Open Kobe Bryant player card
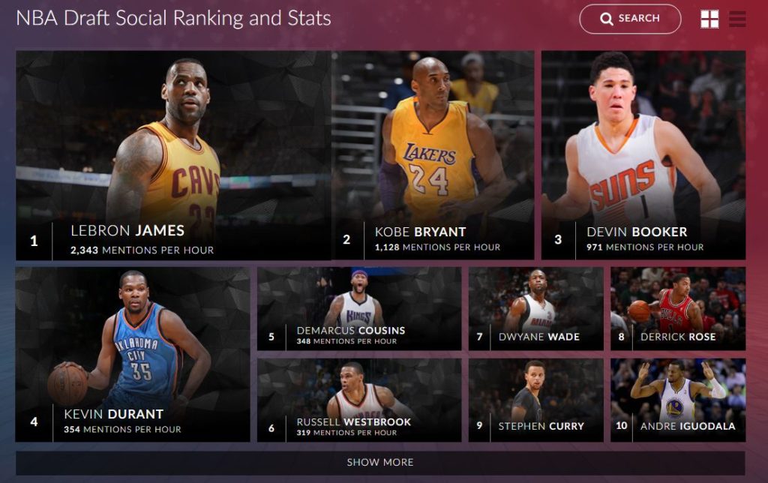Viewport: 768px width, 483px height. pyautogui.click(x=433, y=155)
